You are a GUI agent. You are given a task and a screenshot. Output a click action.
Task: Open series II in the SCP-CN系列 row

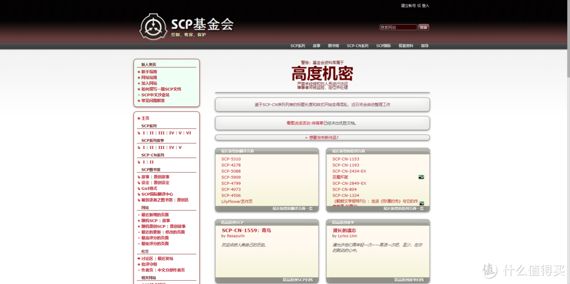151,162
